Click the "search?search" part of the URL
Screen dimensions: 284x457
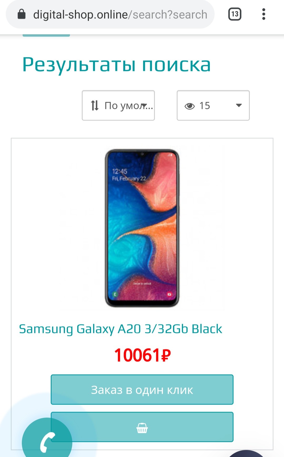(170, 15)
